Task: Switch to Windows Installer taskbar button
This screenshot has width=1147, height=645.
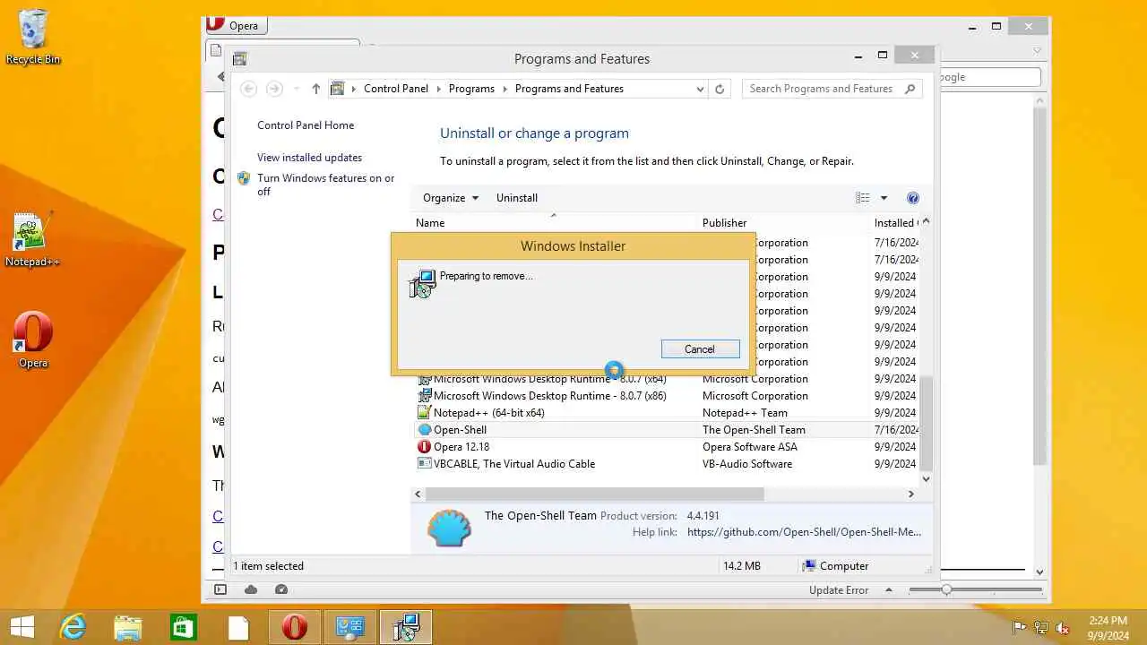Action: pyautogui.click(x=406, y=627)
